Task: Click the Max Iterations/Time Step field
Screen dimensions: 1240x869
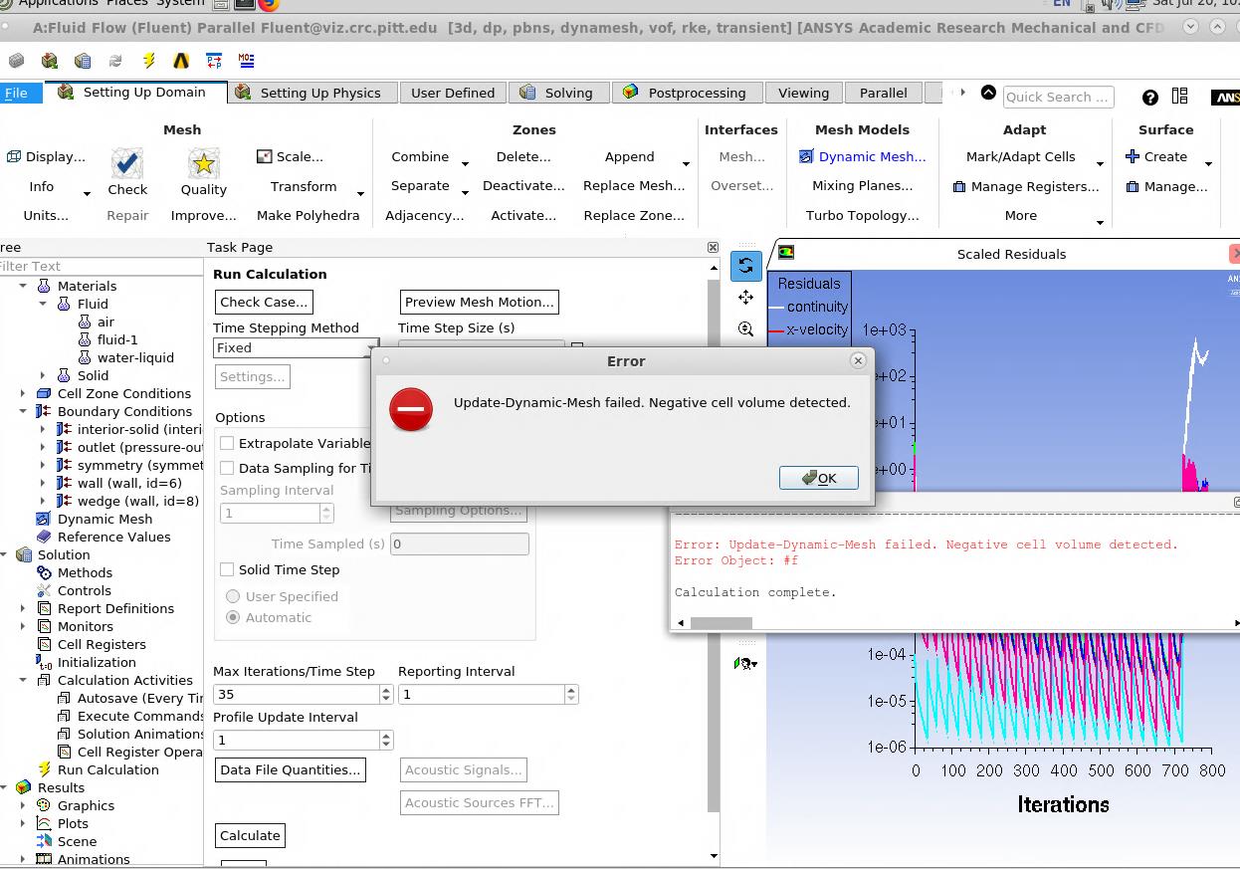Action: 297,694
